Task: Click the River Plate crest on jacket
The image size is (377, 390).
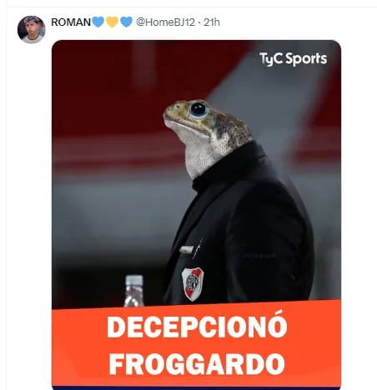Action: [193, 284]
